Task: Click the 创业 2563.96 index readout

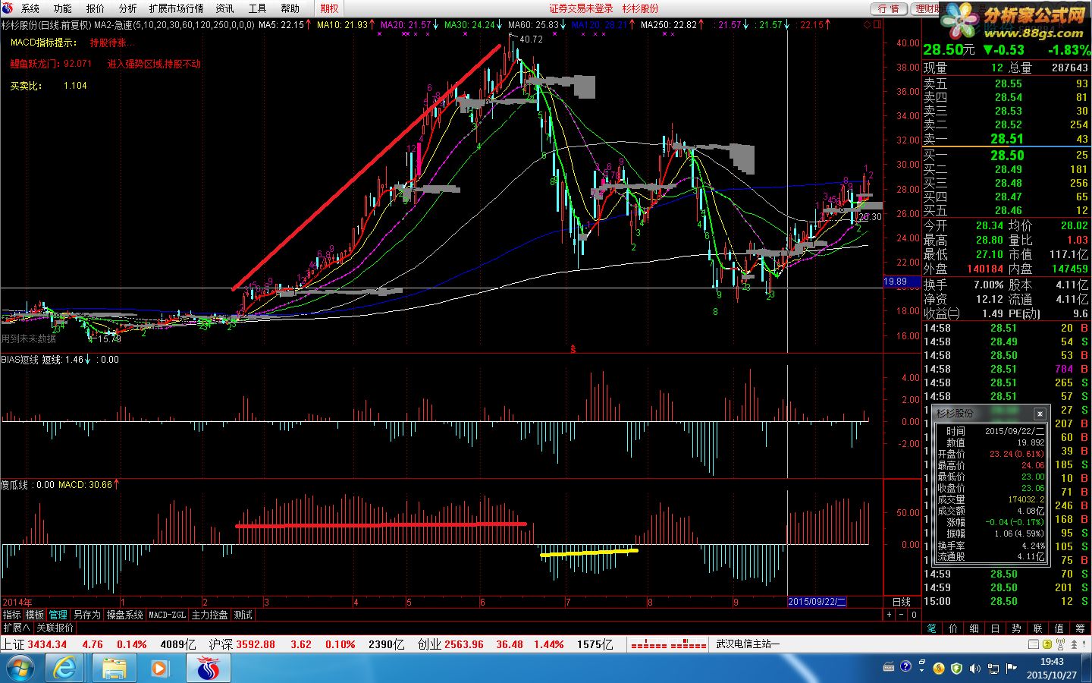Action: point(450,644)
